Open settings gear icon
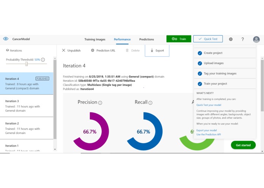Viewport: 264px width, 188px height. 231,39
